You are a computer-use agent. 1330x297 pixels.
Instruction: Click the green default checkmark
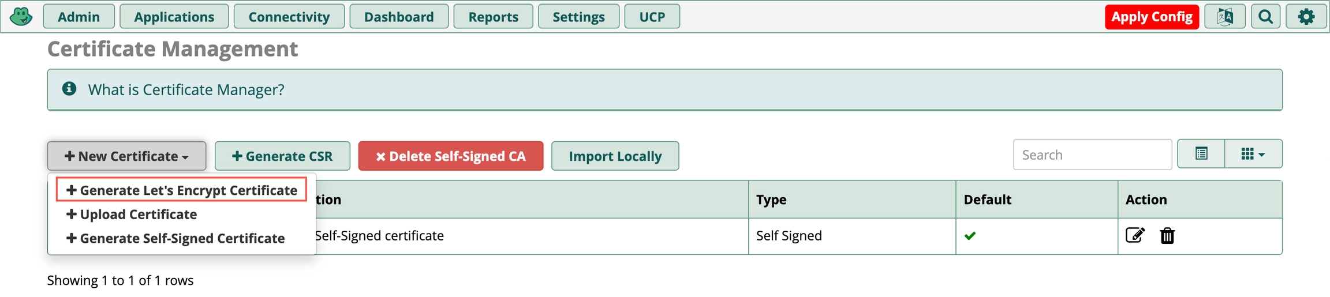[x=970, y=235]
